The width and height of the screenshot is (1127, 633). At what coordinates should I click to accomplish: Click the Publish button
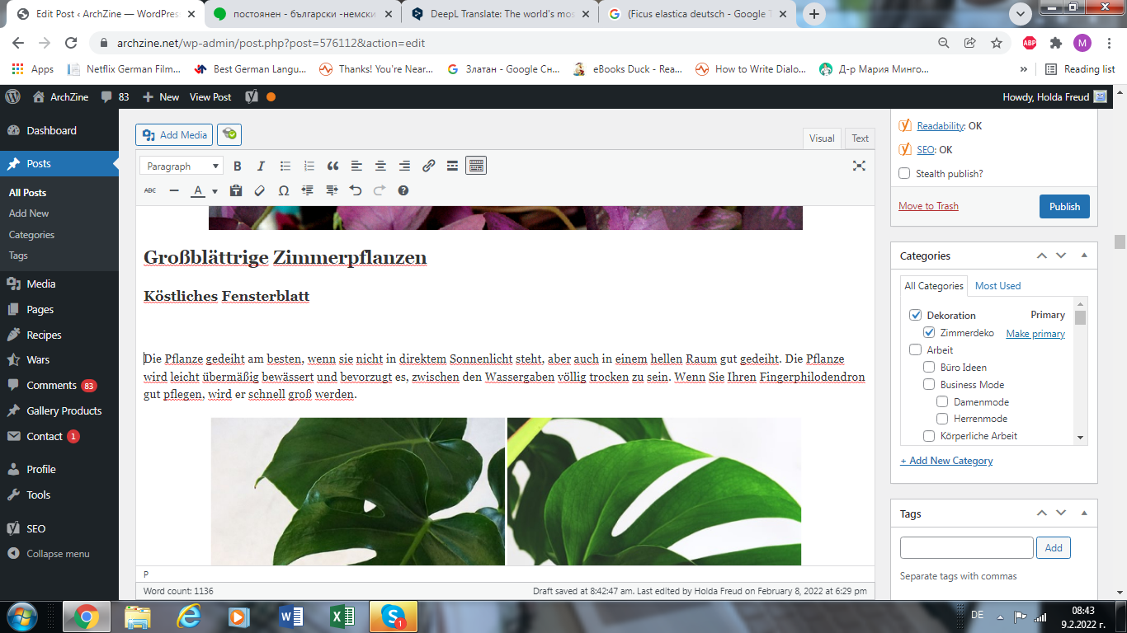pyautogui.click(x=1064, y=206)
